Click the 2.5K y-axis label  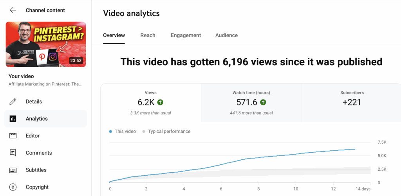click(382, 169)
